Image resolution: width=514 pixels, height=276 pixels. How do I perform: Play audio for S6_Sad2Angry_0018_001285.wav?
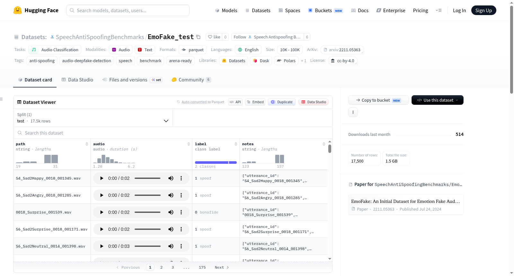[102, 195]
